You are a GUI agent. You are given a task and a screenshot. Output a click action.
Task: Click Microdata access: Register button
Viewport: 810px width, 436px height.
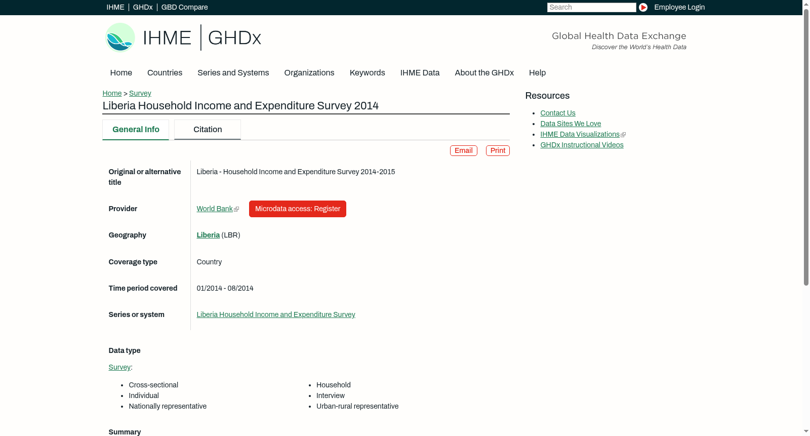click(x=298, y=209)
